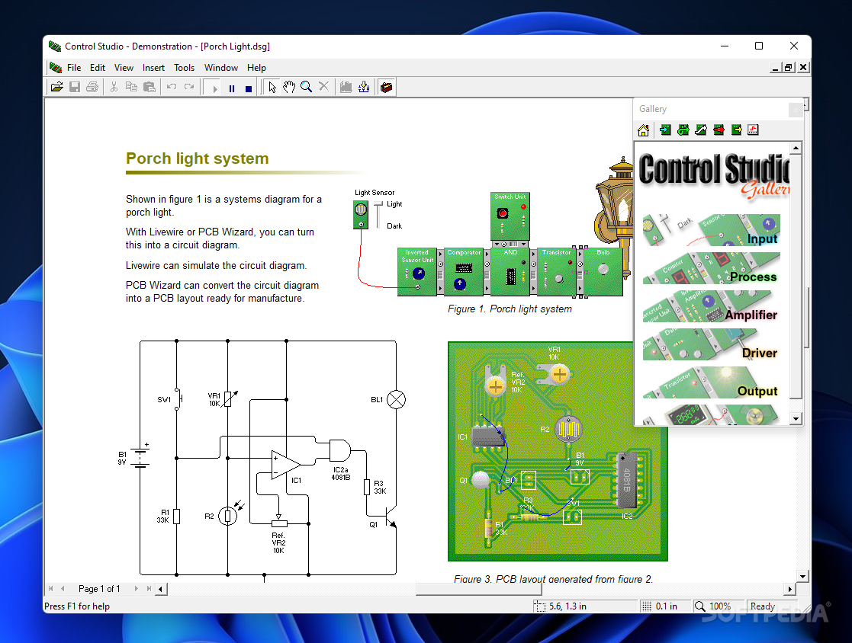Open the Driver category in Gallery
This screenshot has width=852, height=643.
coord(711,344)
